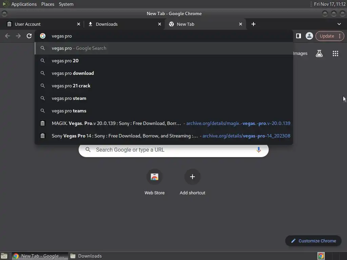Switch to the Downloads tab
347x260 pixels.
click(124, 24)
